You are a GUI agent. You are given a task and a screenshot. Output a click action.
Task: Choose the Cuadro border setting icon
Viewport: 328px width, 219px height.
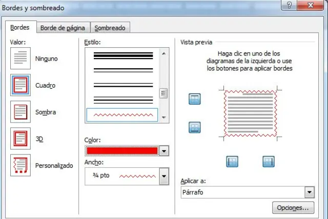coord(20,85)
